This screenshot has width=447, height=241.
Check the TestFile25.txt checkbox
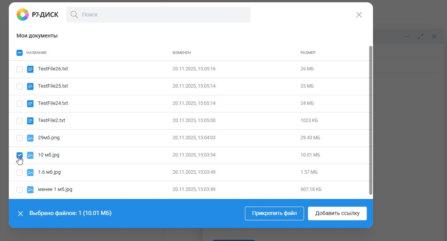(20, 86)
